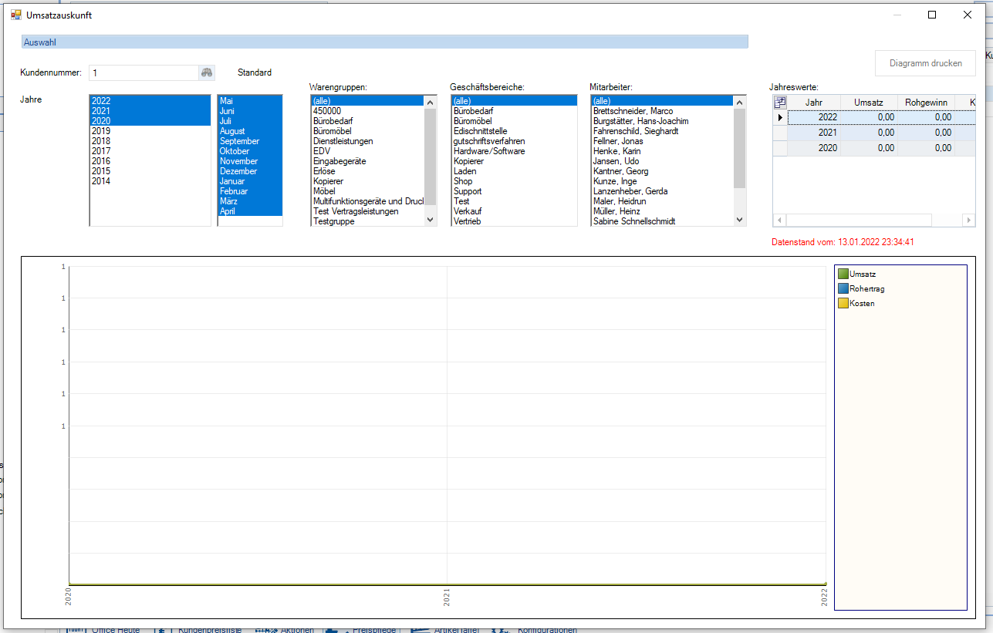The image size is (993, 633).
Task: Sort by the Umsatz column header
Action: [x=868, y=102]
